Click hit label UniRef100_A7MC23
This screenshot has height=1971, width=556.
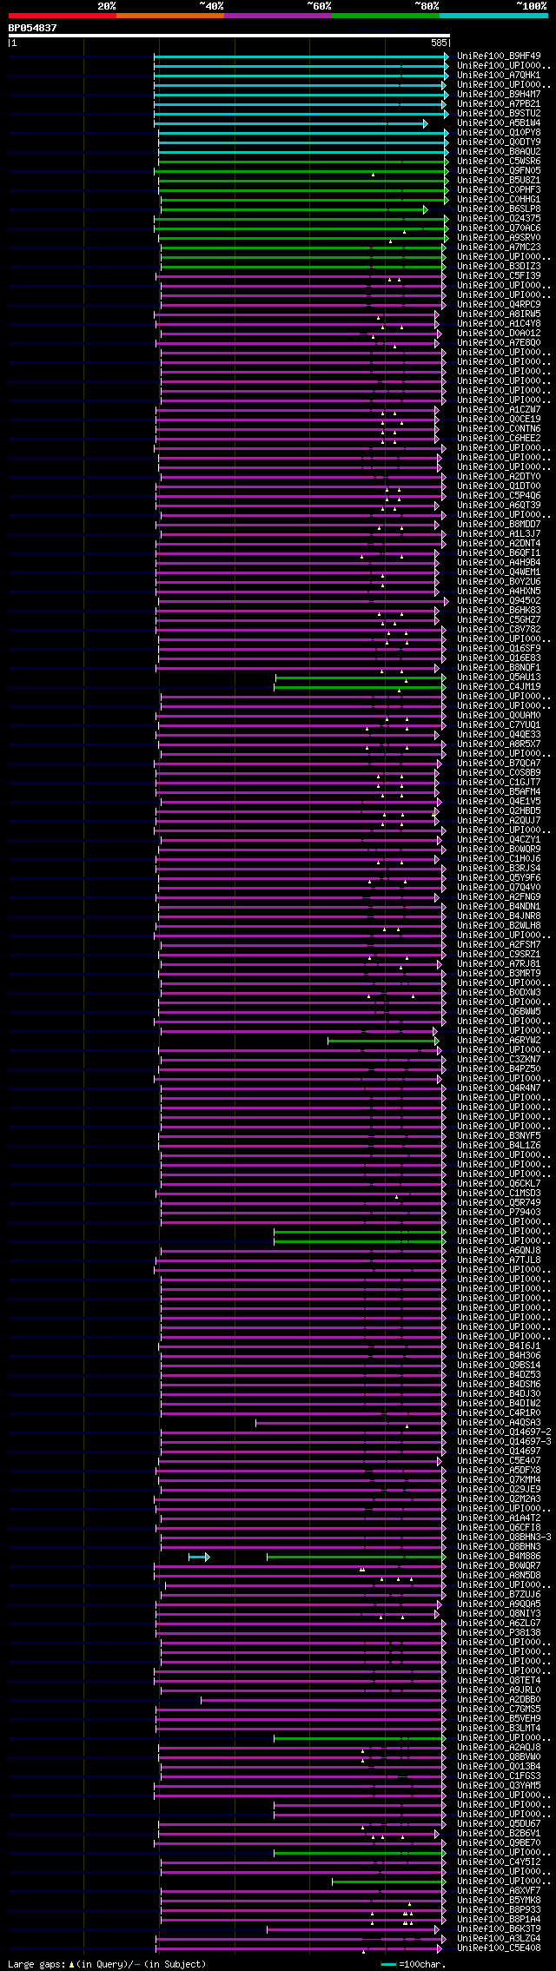pyautogui.click(x=499, y=247)
